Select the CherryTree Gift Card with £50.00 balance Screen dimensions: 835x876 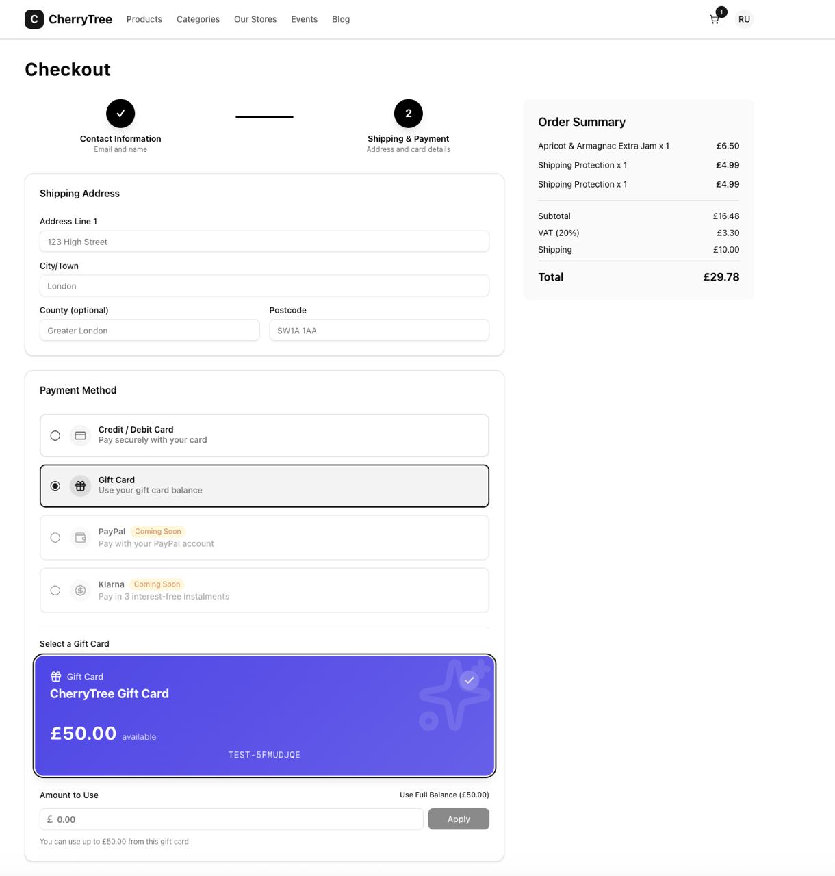point(264,715)
